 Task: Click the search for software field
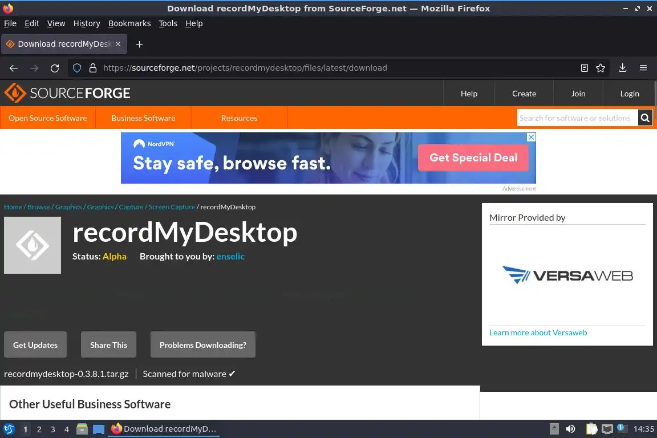click(x=577, y=118)
